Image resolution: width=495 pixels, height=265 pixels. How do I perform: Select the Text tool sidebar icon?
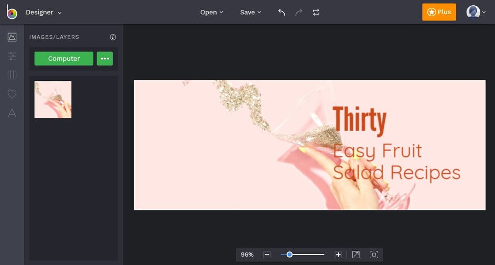tap(12, 113)
